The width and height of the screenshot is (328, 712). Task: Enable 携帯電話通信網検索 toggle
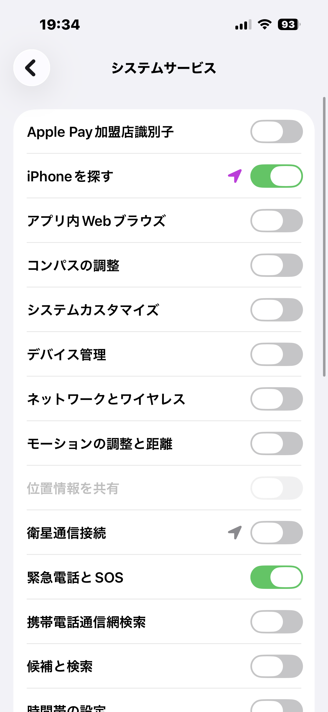coord(276,622)
